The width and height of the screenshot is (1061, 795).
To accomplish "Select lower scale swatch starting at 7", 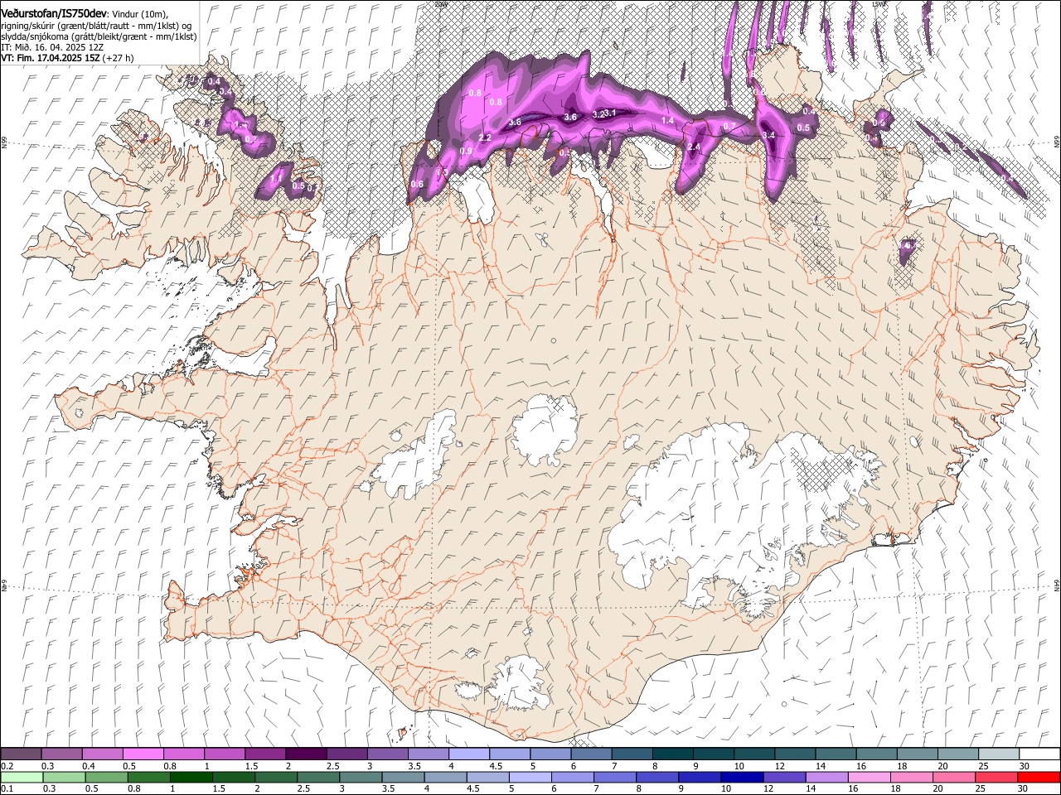I will pos(614,778).
